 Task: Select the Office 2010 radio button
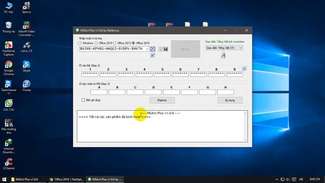[x=96, y=43]
